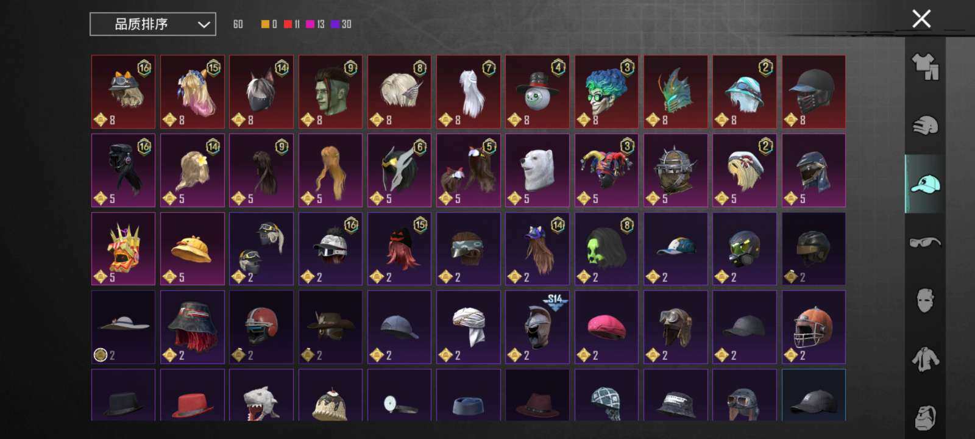Select the S14 season helmet item
This screenshot has width=975, height=439.
(x=537, y=327)
